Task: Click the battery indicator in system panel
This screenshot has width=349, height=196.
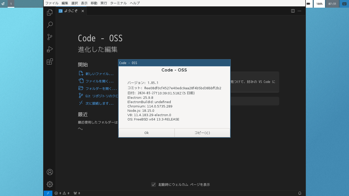Action: pos(309,4)
